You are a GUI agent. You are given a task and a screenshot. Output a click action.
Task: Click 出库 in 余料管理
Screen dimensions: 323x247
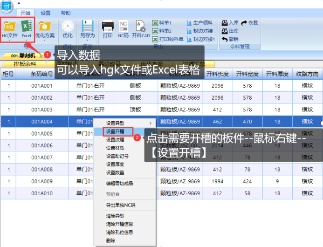pyautogui.click(x=230, y=31)
